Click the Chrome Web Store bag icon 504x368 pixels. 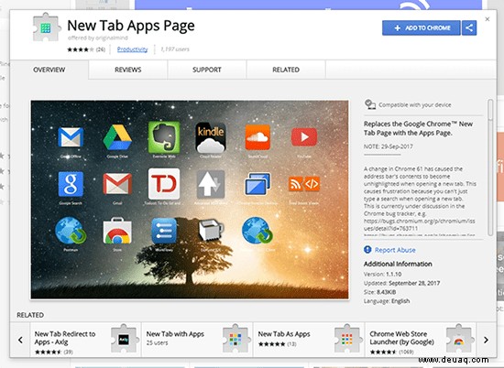click(117, 231)
